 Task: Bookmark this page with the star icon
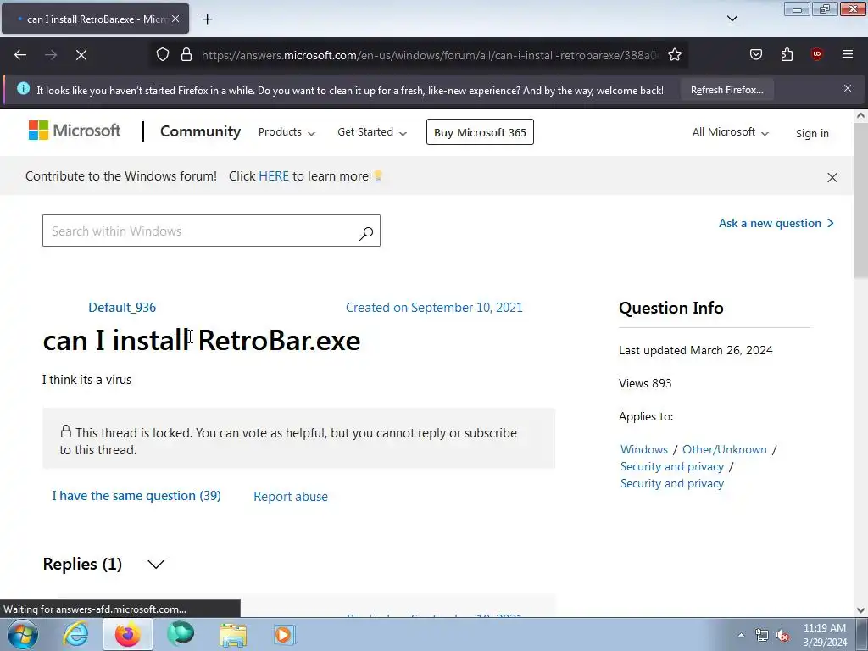coord(674,55)
